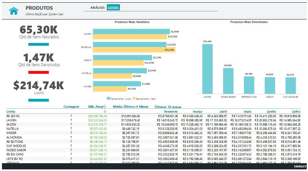This screenshot has width=308, height=171.
Task: Select the Últimos 12 meses header
Action: tap(168, 107)
